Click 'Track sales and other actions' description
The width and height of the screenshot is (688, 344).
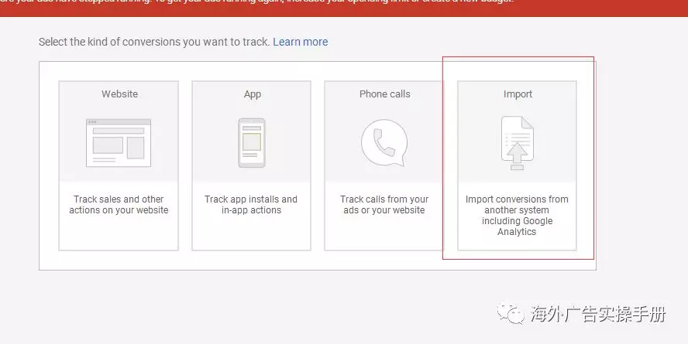tap(119, 205)
